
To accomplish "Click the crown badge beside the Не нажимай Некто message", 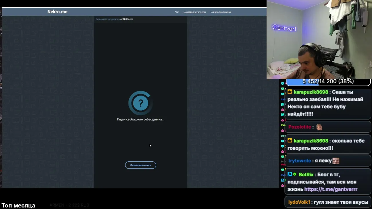I will click(290, 92).
